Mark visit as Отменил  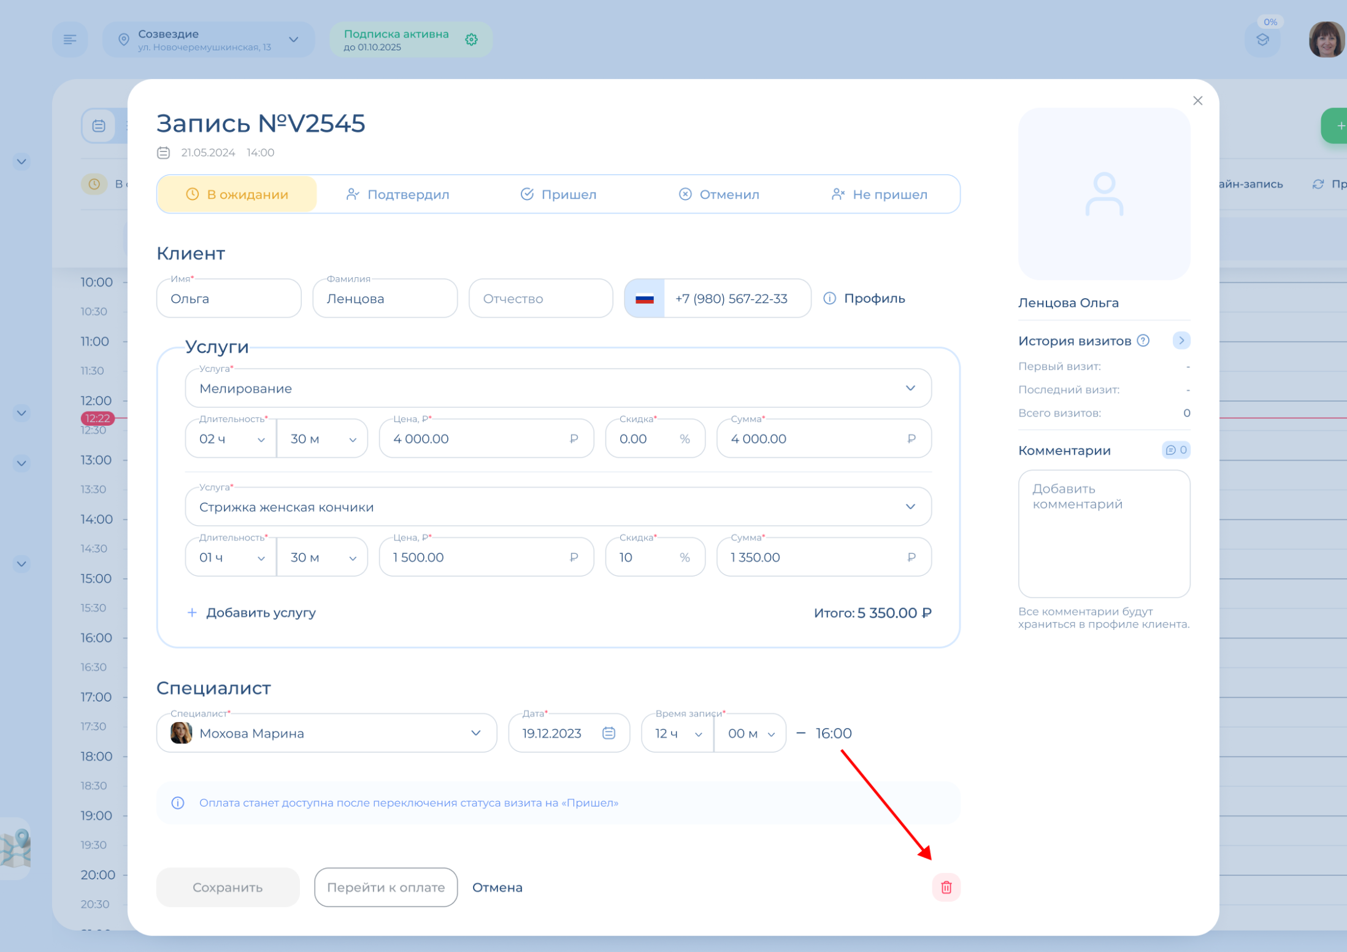click(x=719, y=194)
